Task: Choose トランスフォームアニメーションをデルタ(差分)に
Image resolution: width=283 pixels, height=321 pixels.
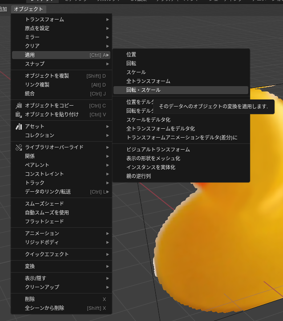Action: 181,138
